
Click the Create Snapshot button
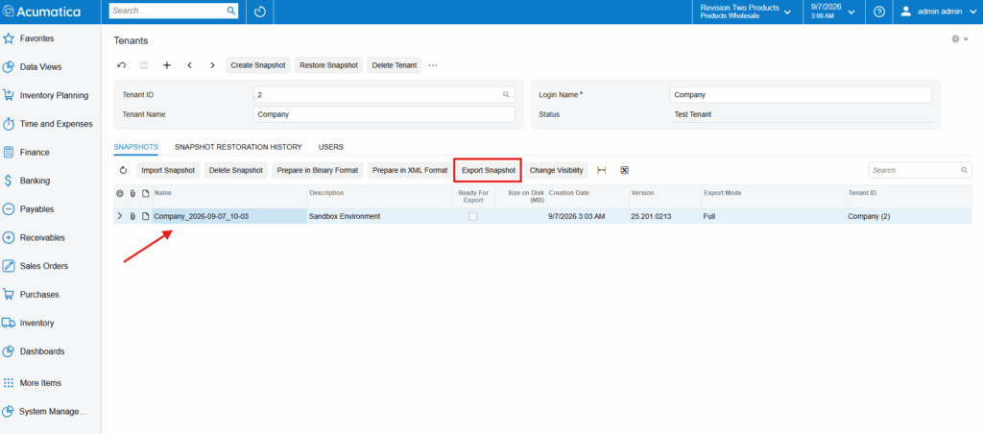pyautogui.click(x=258, y=65)
